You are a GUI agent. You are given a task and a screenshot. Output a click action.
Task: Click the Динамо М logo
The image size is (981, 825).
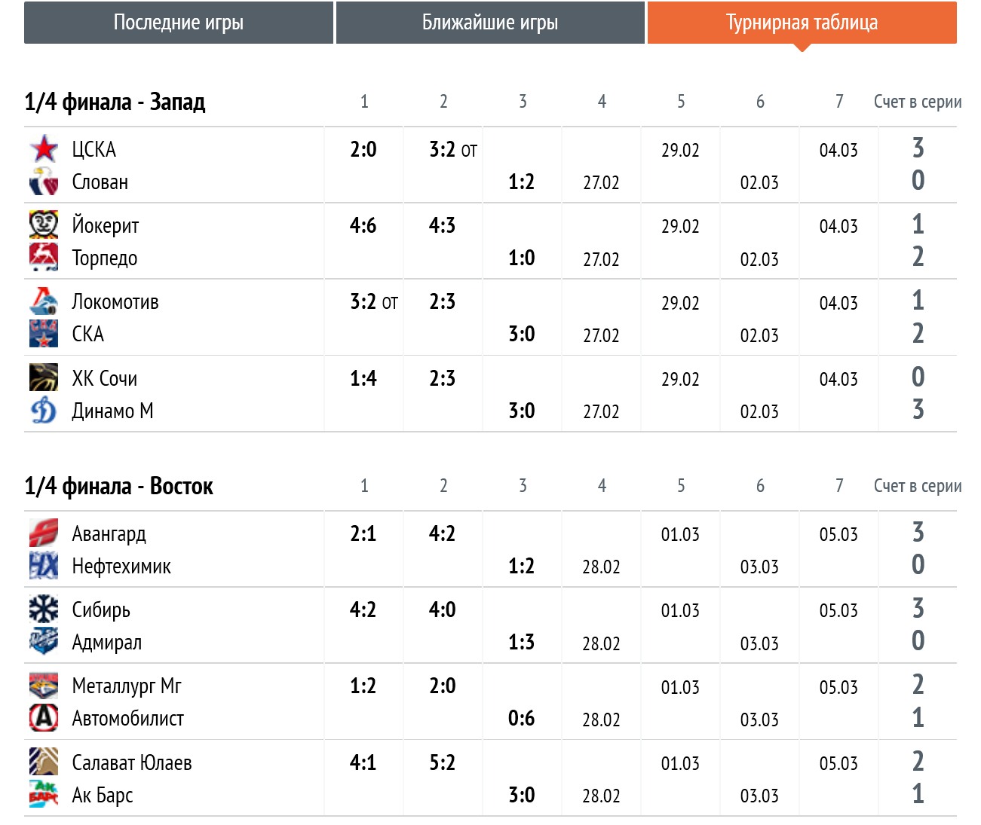click(44, 411)
